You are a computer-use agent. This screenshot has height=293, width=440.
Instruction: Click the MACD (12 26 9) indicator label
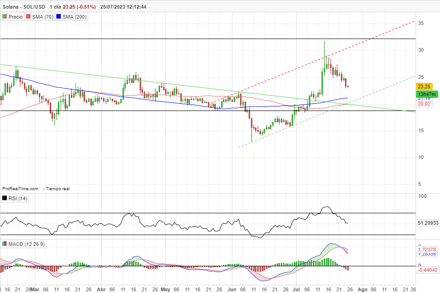26,244
